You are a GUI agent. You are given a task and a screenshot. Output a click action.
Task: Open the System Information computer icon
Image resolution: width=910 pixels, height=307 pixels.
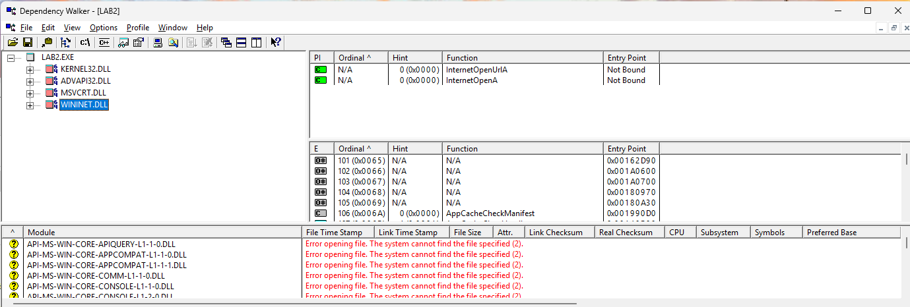click(x=158, y=42)
